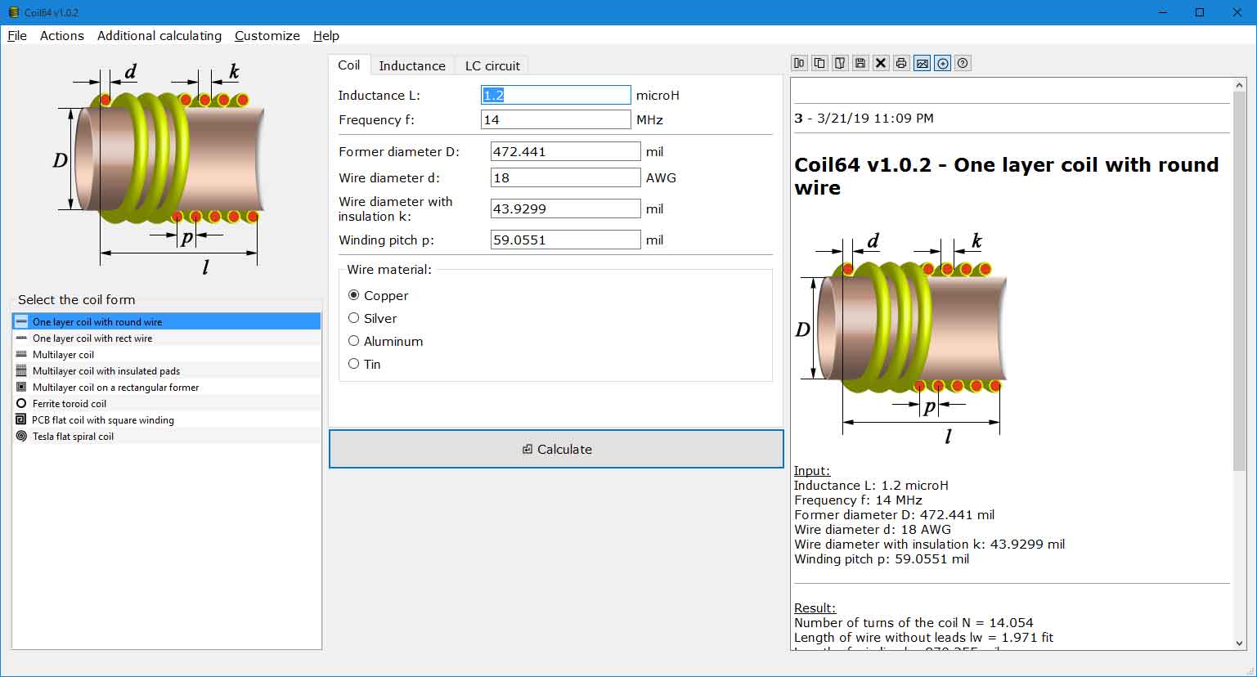Screen dimensions: 1257x677
Task: Choose Multilayer coil with insulated pads
Action: click(167, 370)
